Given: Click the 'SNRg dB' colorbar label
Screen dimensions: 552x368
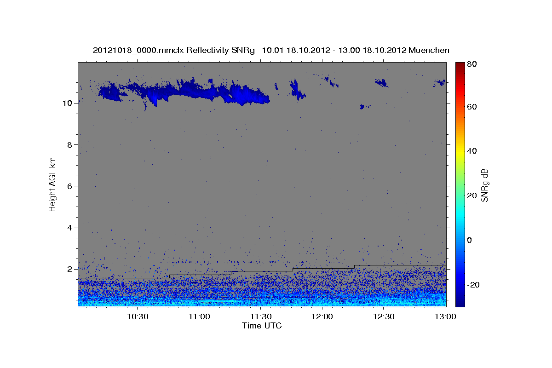Looking at the screenshot, I should point(484,185).
